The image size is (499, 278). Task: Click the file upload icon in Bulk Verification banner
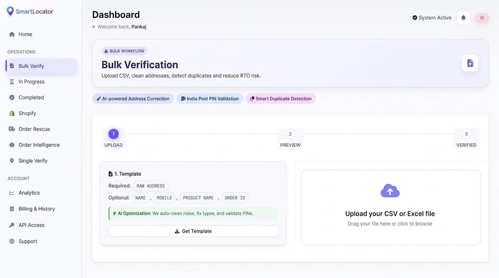point(470,63)
